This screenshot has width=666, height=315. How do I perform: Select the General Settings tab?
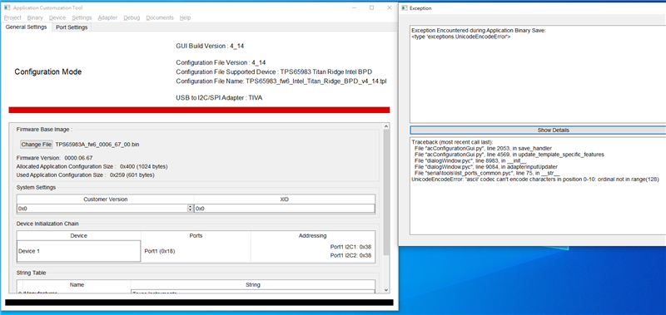tap(27, 27)
